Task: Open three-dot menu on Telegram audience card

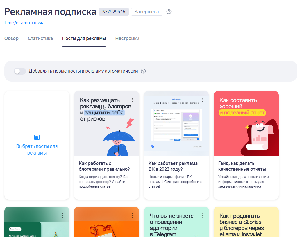Action: 202,216
